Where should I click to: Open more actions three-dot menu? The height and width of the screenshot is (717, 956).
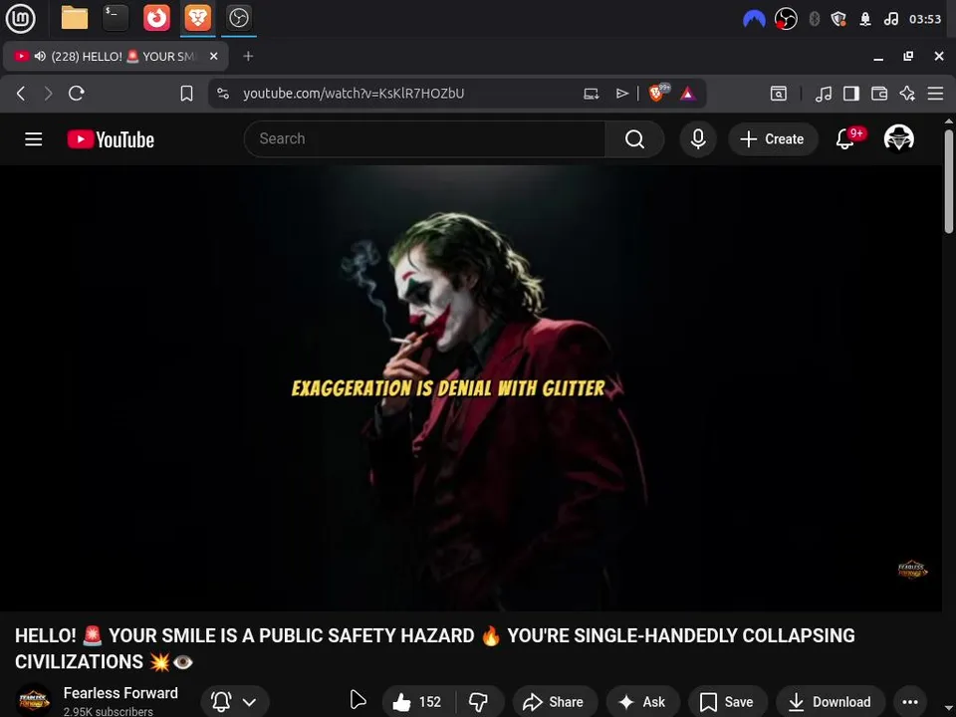coord(909,702)
